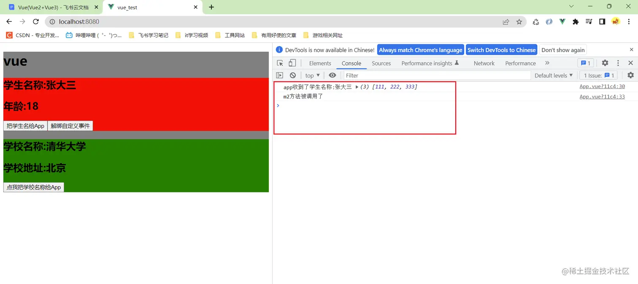Screen dimensions: 638x284
Task: Select the Console tab
Action: (351, 63)
